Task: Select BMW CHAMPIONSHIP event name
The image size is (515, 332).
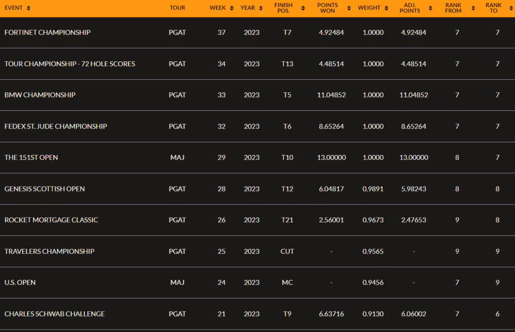Action: point(40,95)
